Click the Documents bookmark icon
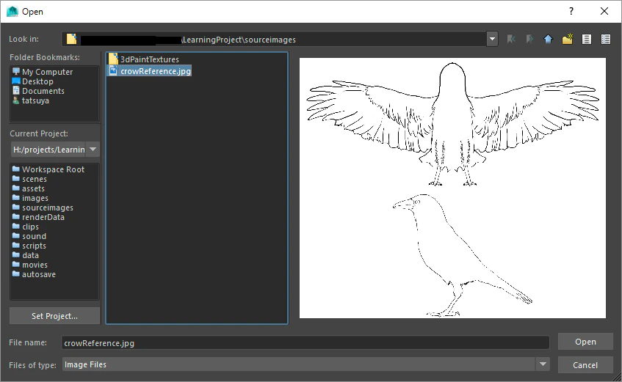 [x=16, y=90]
